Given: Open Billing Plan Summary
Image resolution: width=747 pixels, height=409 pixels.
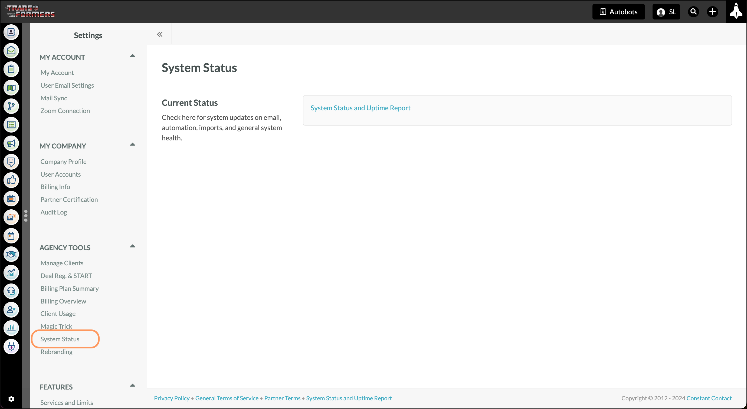Looking at the screenshot, I should [69, 289].
